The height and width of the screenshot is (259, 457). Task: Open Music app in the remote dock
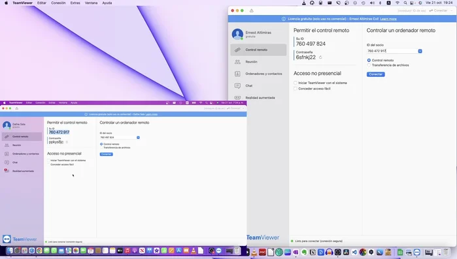tap(127, 251)
